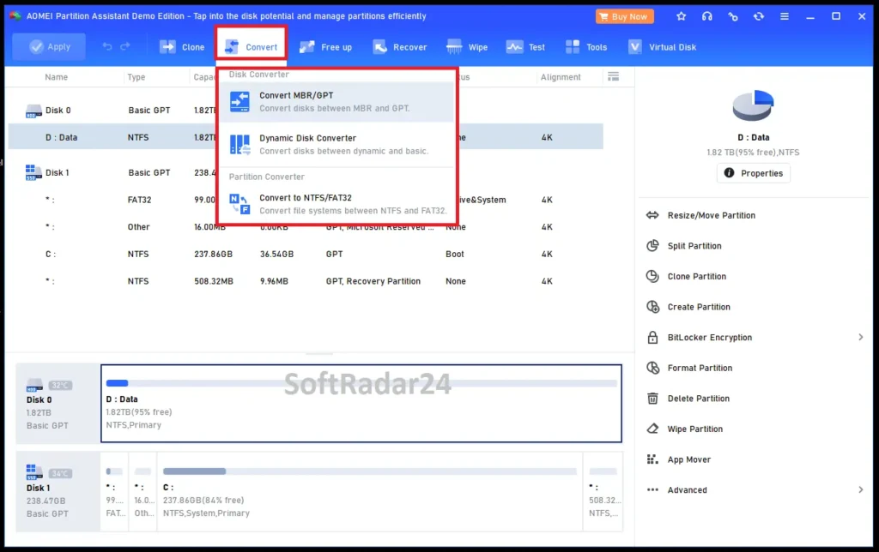The image size is (879, 552).
Task: Open support via headset icon
Action: click(707, 16)
